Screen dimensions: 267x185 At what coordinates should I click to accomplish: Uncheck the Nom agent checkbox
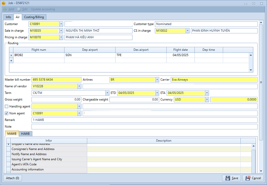tap(7, 114)
